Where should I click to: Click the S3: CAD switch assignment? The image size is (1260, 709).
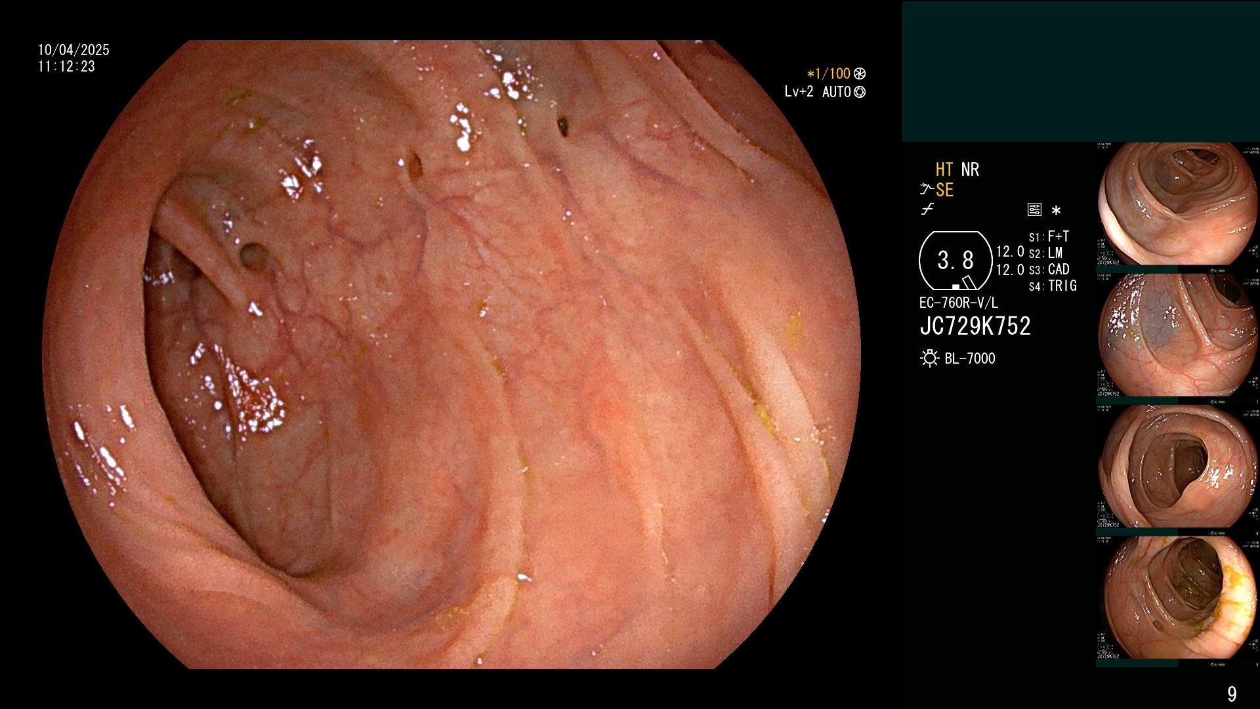click(1049, 269)
